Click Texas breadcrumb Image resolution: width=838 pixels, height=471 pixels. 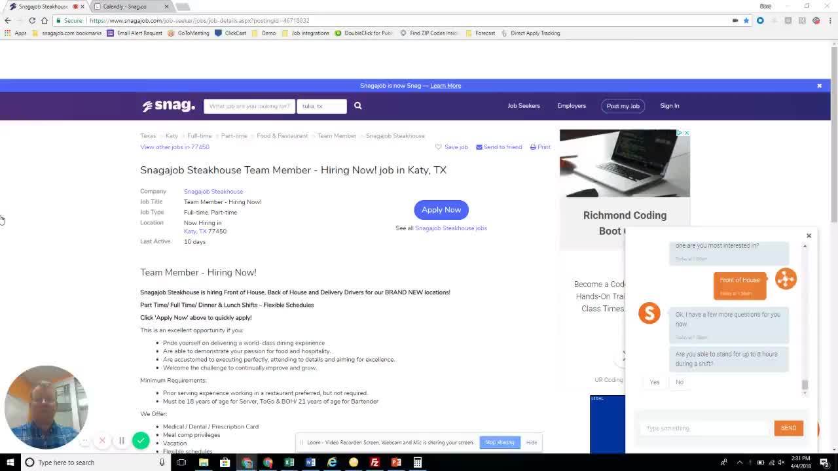click(148, 136)
